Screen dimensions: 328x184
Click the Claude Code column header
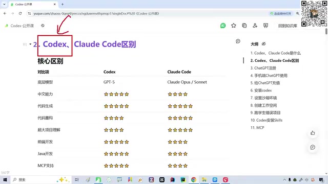[x=179, y=72]
